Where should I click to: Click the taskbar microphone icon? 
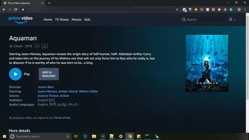68,136
